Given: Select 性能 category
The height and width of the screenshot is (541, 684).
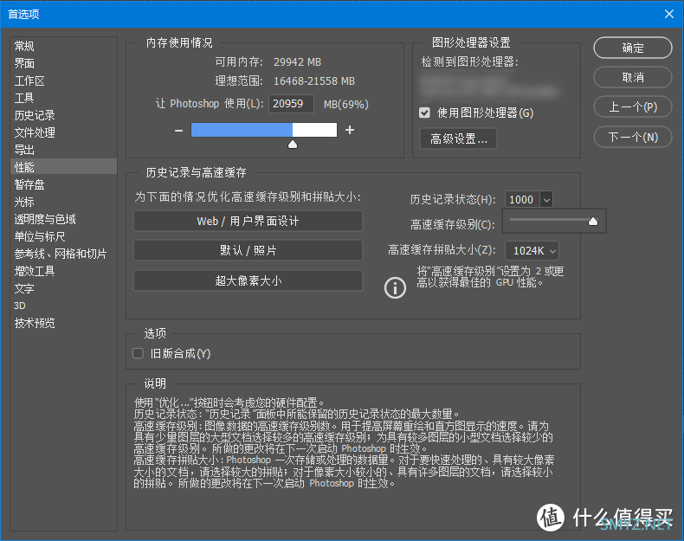Looking at the screenshot, I should tap(64, 167).
